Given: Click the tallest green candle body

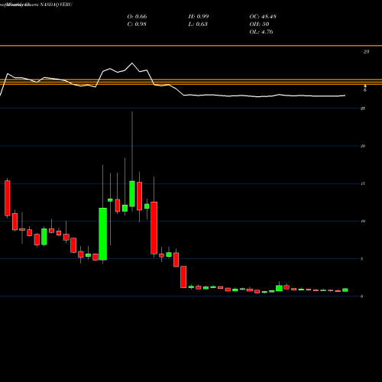Looking at the screenshot, I should [x=103, y=234].
